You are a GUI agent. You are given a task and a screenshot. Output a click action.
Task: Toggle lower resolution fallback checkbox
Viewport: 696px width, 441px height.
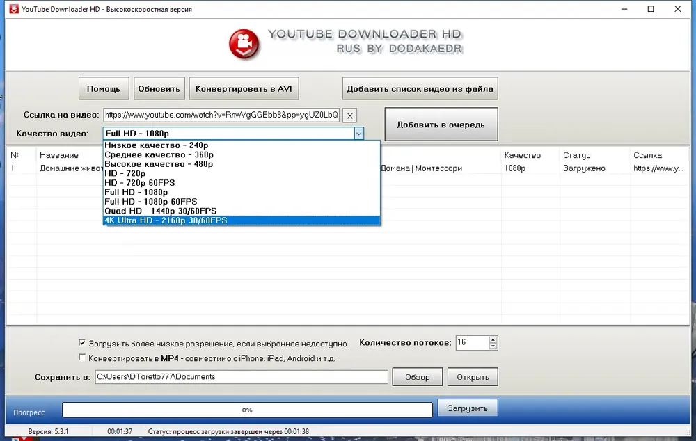click(82, 342)
